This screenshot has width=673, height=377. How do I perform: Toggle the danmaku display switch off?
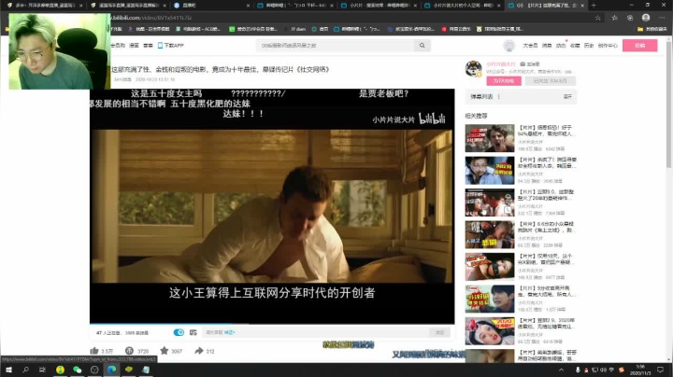tap(179, 332)
